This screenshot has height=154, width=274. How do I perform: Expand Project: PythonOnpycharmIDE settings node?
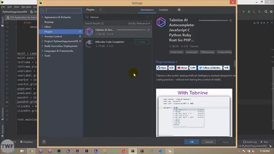[x=42, y=41]
